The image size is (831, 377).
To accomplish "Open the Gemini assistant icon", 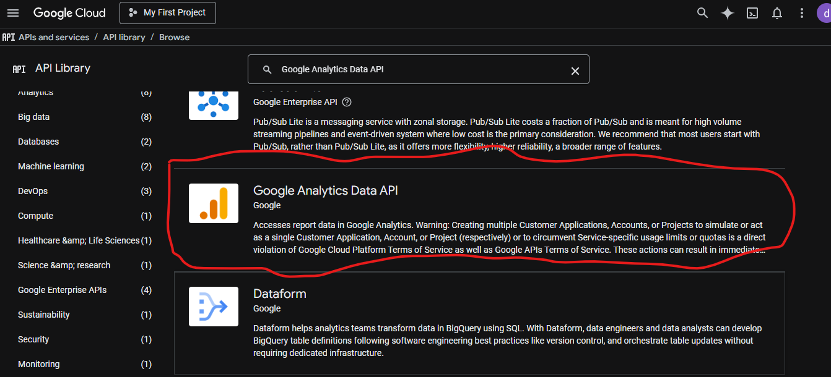I will click(727, 12).
